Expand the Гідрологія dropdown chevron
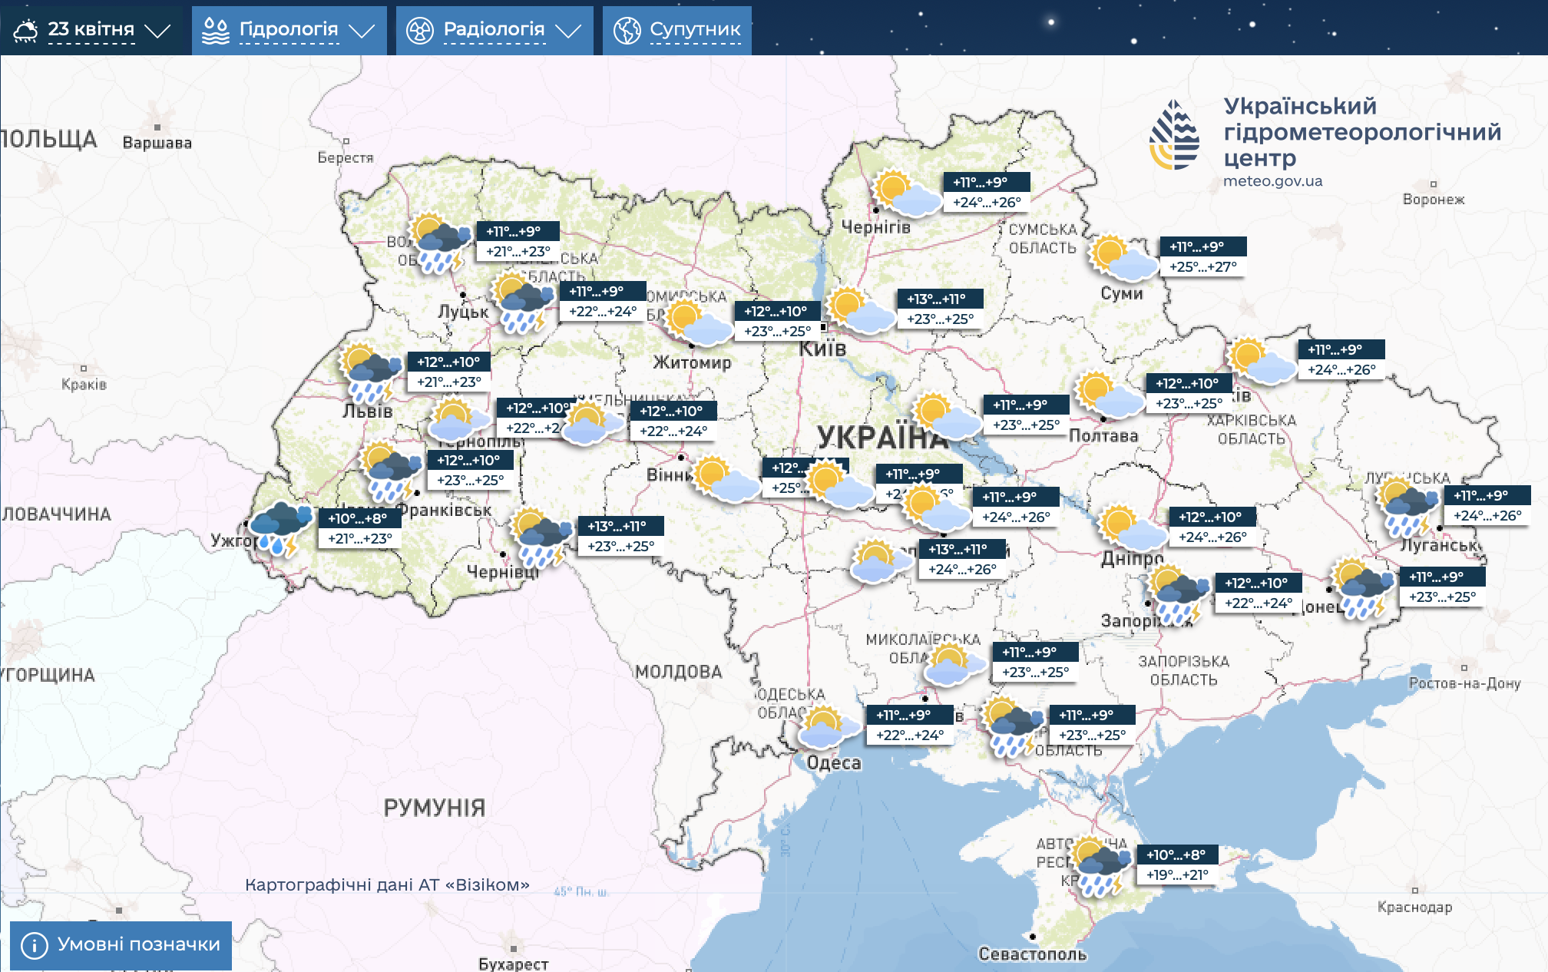This screenshot has width=1548, height=972. click(x=361, y=31)
